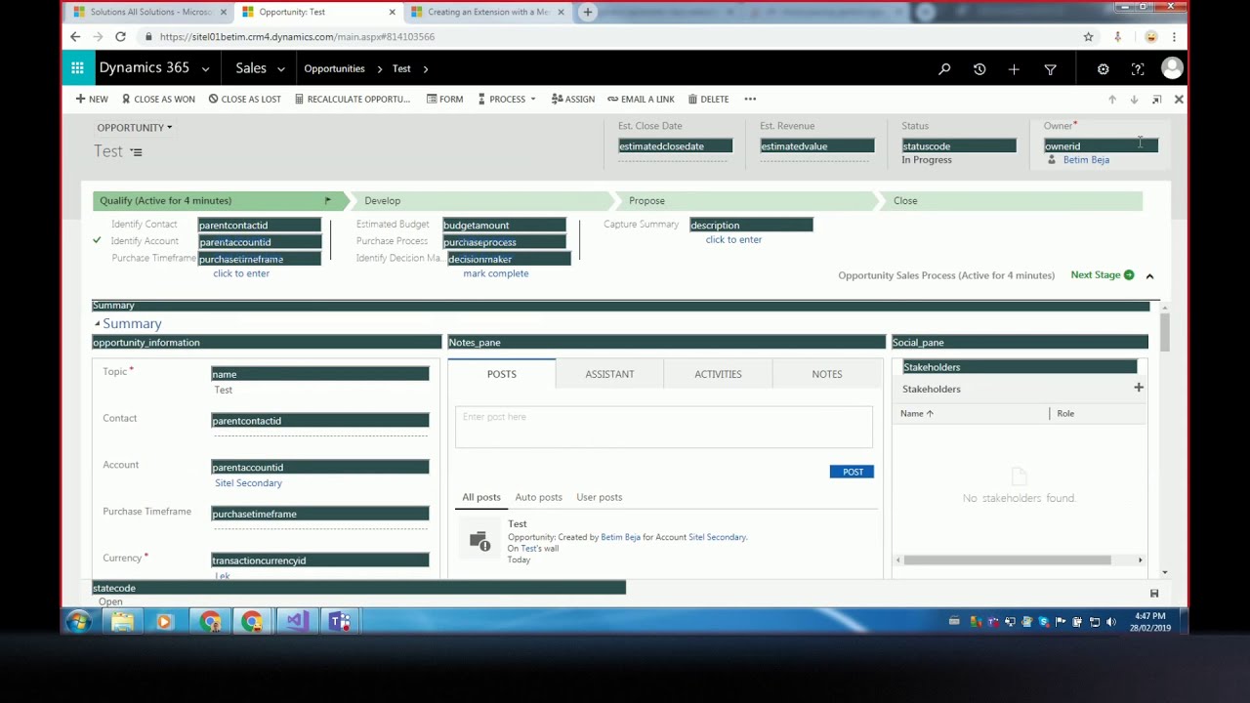This screenshot has width=1250, height=703.
Task: Open Microsoft Teams from the taskbar
Action: click(340, 621)
